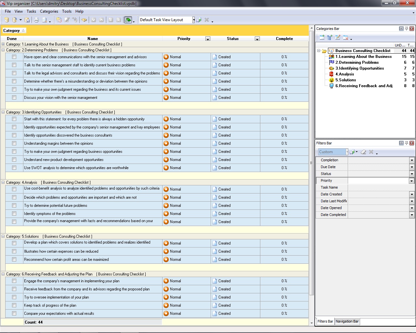Click the Print Preview magnifier icon
The height and width of the screenshot is (333, 416).
coord(45,20)
